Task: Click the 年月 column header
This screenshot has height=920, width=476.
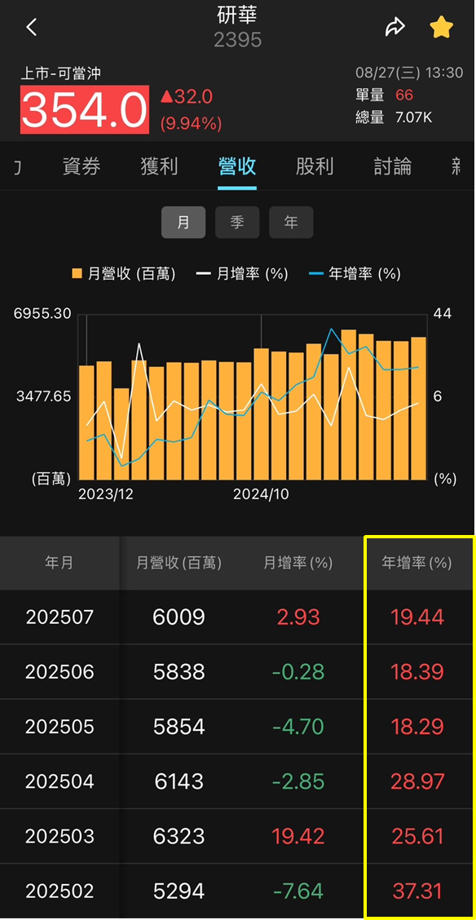Action: [59, 564]
